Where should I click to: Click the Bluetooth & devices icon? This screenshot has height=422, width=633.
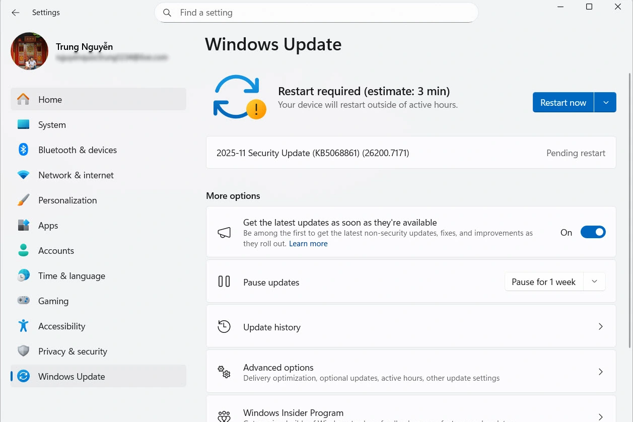[x=23, y=150]
